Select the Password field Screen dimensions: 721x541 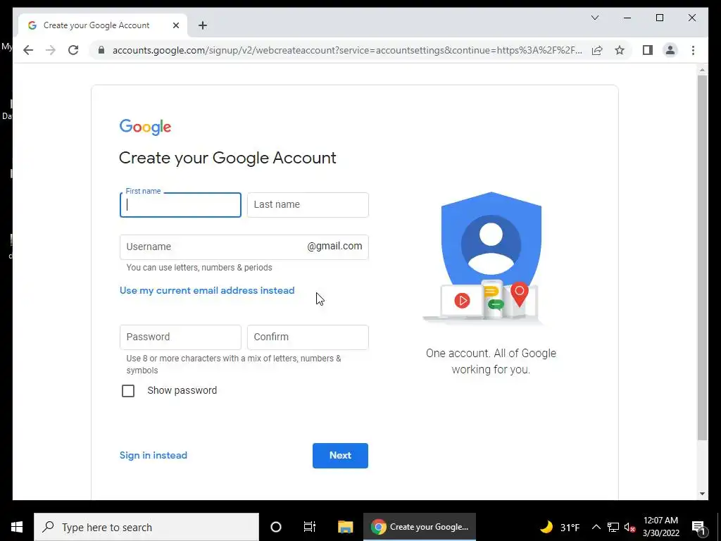(180, 337)
